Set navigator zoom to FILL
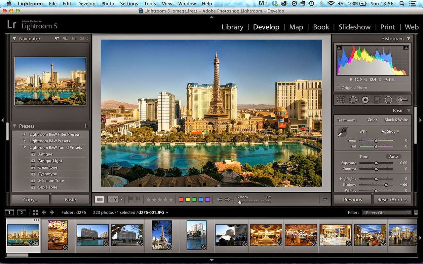423x264 pixels. [x=65, y=39]
